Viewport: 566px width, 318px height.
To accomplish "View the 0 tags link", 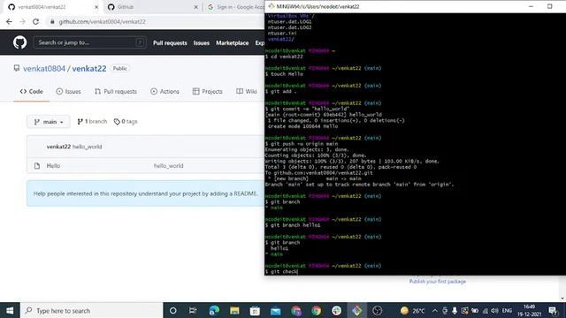I will 126,122.
